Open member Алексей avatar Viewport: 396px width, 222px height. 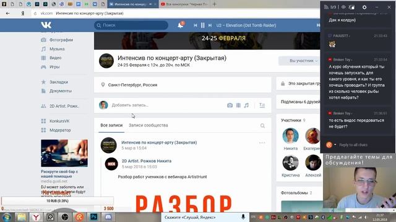pos(313,163)
